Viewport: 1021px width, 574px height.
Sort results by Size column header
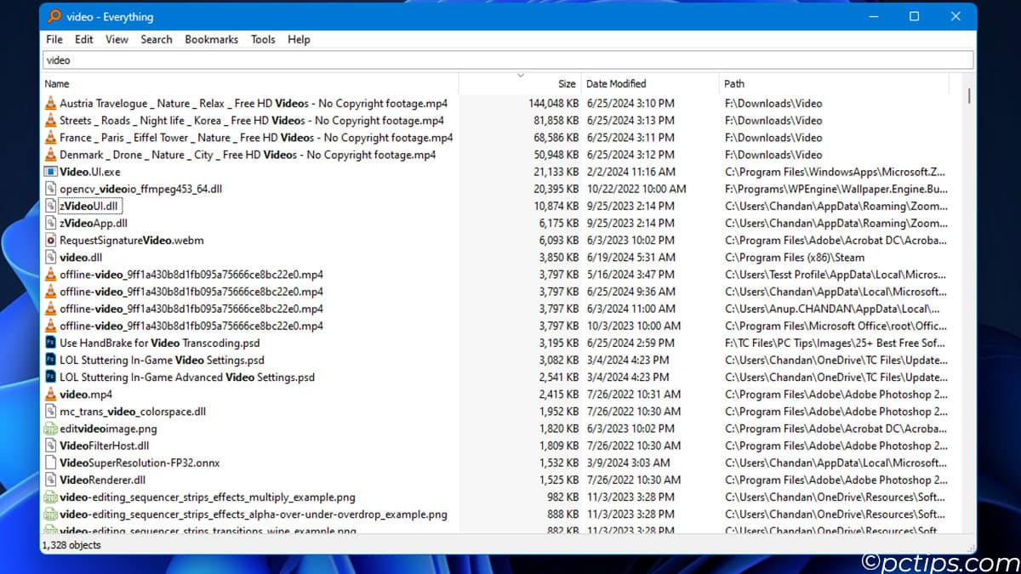coord(566,83)
